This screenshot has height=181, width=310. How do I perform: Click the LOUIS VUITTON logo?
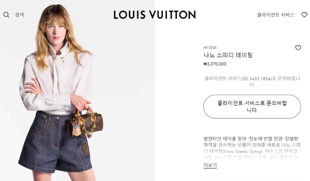click(x=154, y=15)
